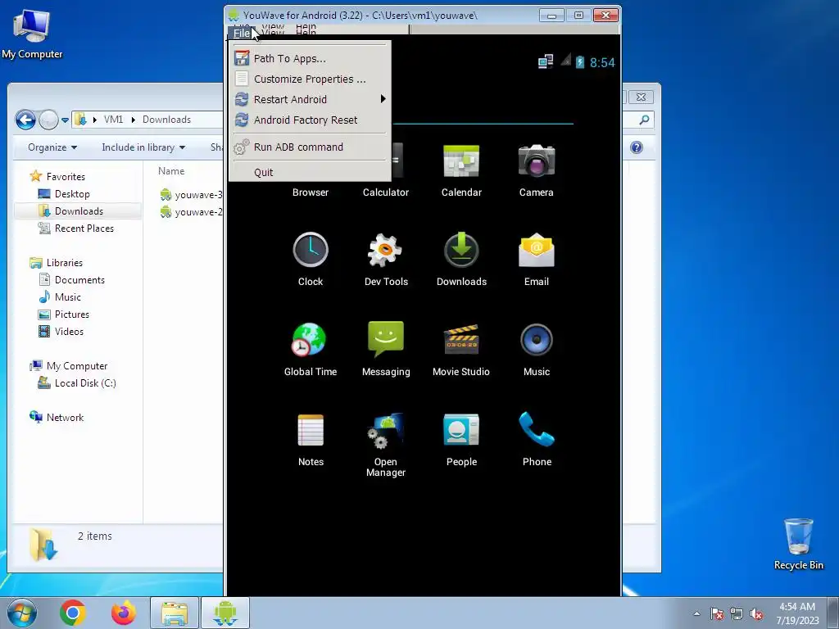Launch the Calculator app
Viewport: 839px width, 629px height.
point(386,171)
